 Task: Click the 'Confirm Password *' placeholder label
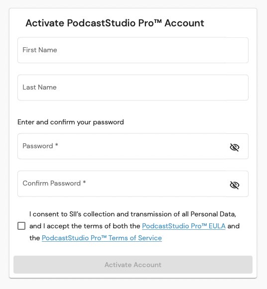[54, 183]
